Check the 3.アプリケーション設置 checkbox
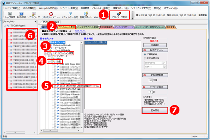 [x=48, y=54]
